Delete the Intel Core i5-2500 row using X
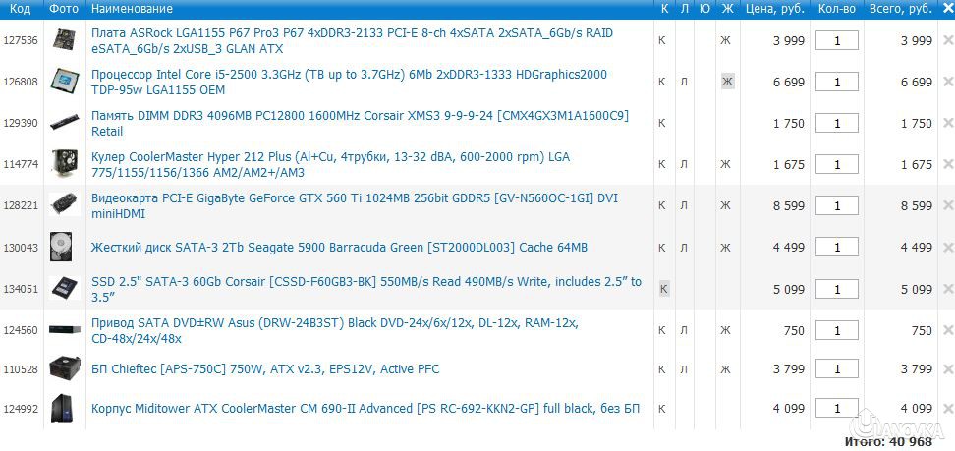 click(x=947, y=82)
